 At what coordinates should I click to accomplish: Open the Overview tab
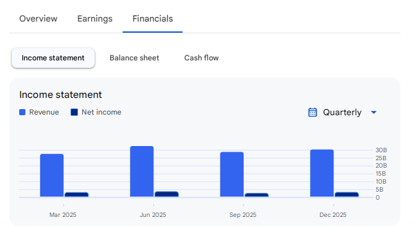[x=38, y=18]
